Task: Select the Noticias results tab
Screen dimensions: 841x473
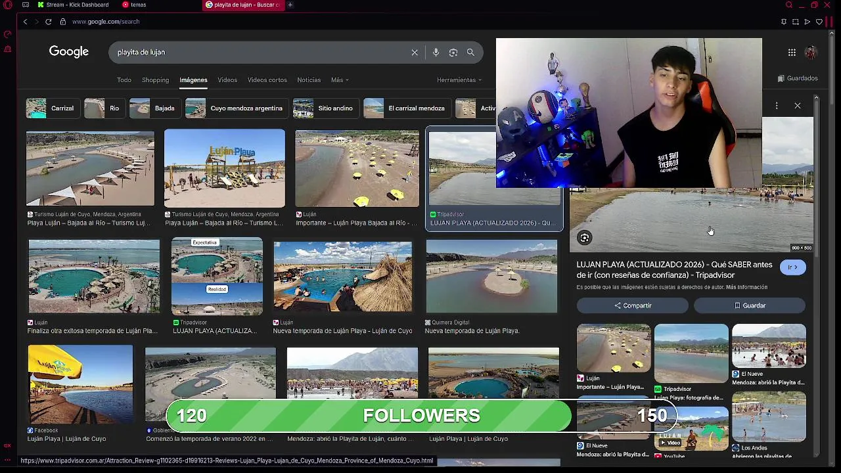Action: point(309,80)
